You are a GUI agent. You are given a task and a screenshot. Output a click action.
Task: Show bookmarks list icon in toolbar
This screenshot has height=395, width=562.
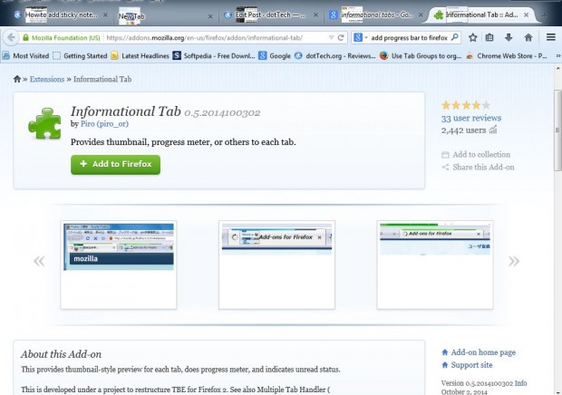[x=489, y=37]
